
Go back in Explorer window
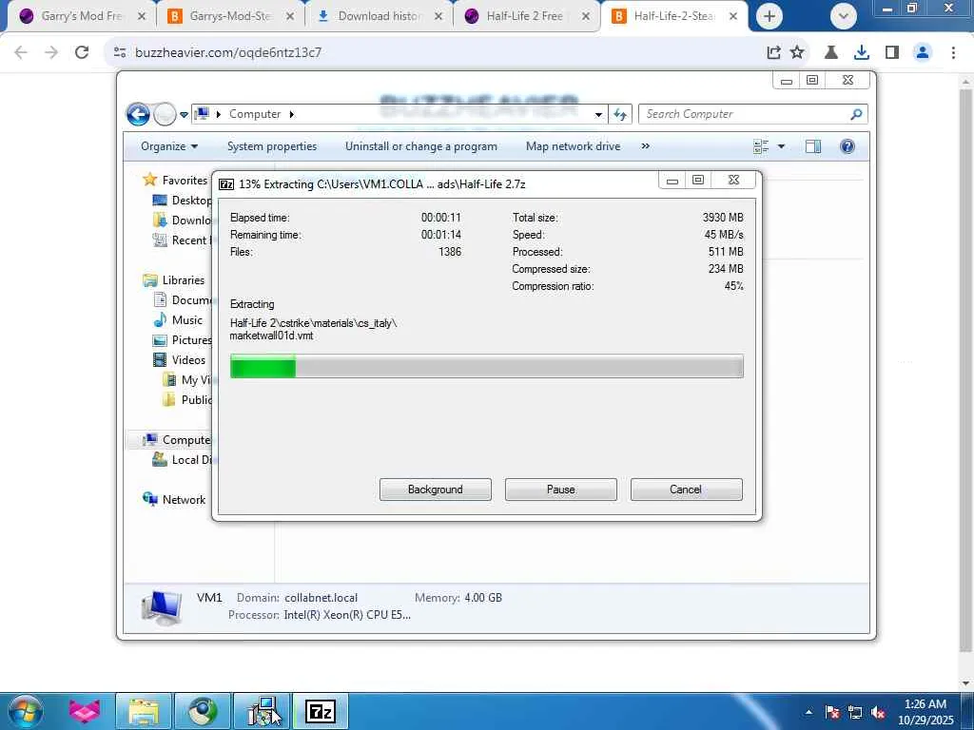pyautogui.click(x=138, y=114)
